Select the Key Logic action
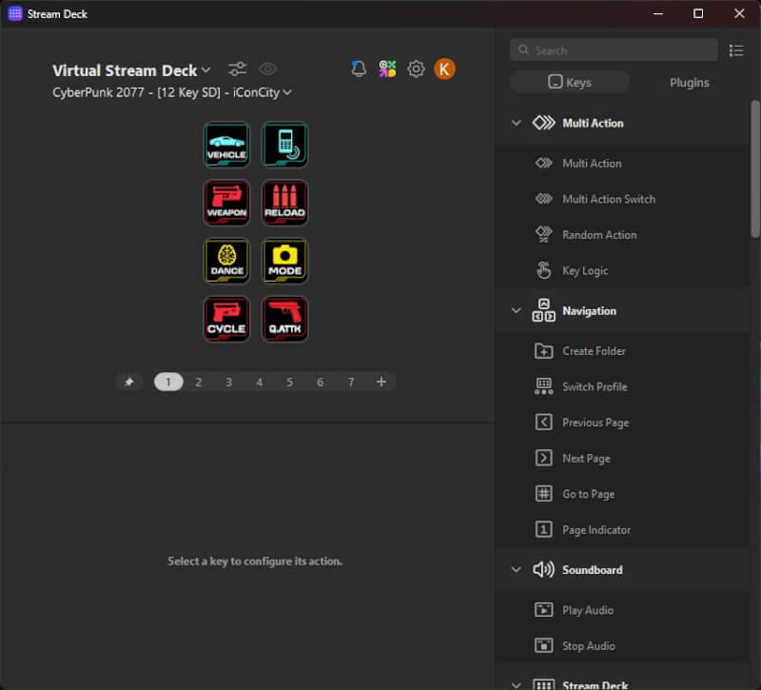The width and height of the screenshot is (761, 690). [x=623, y=270]
